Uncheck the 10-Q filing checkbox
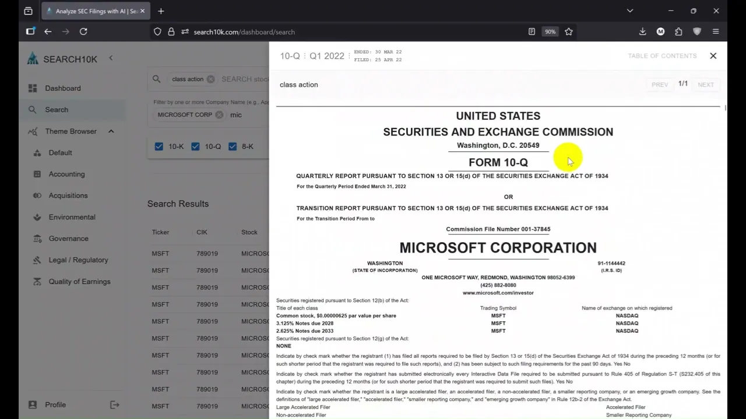Screen dimensions: 746x419 pyautogui.click(x=195, y=147)
